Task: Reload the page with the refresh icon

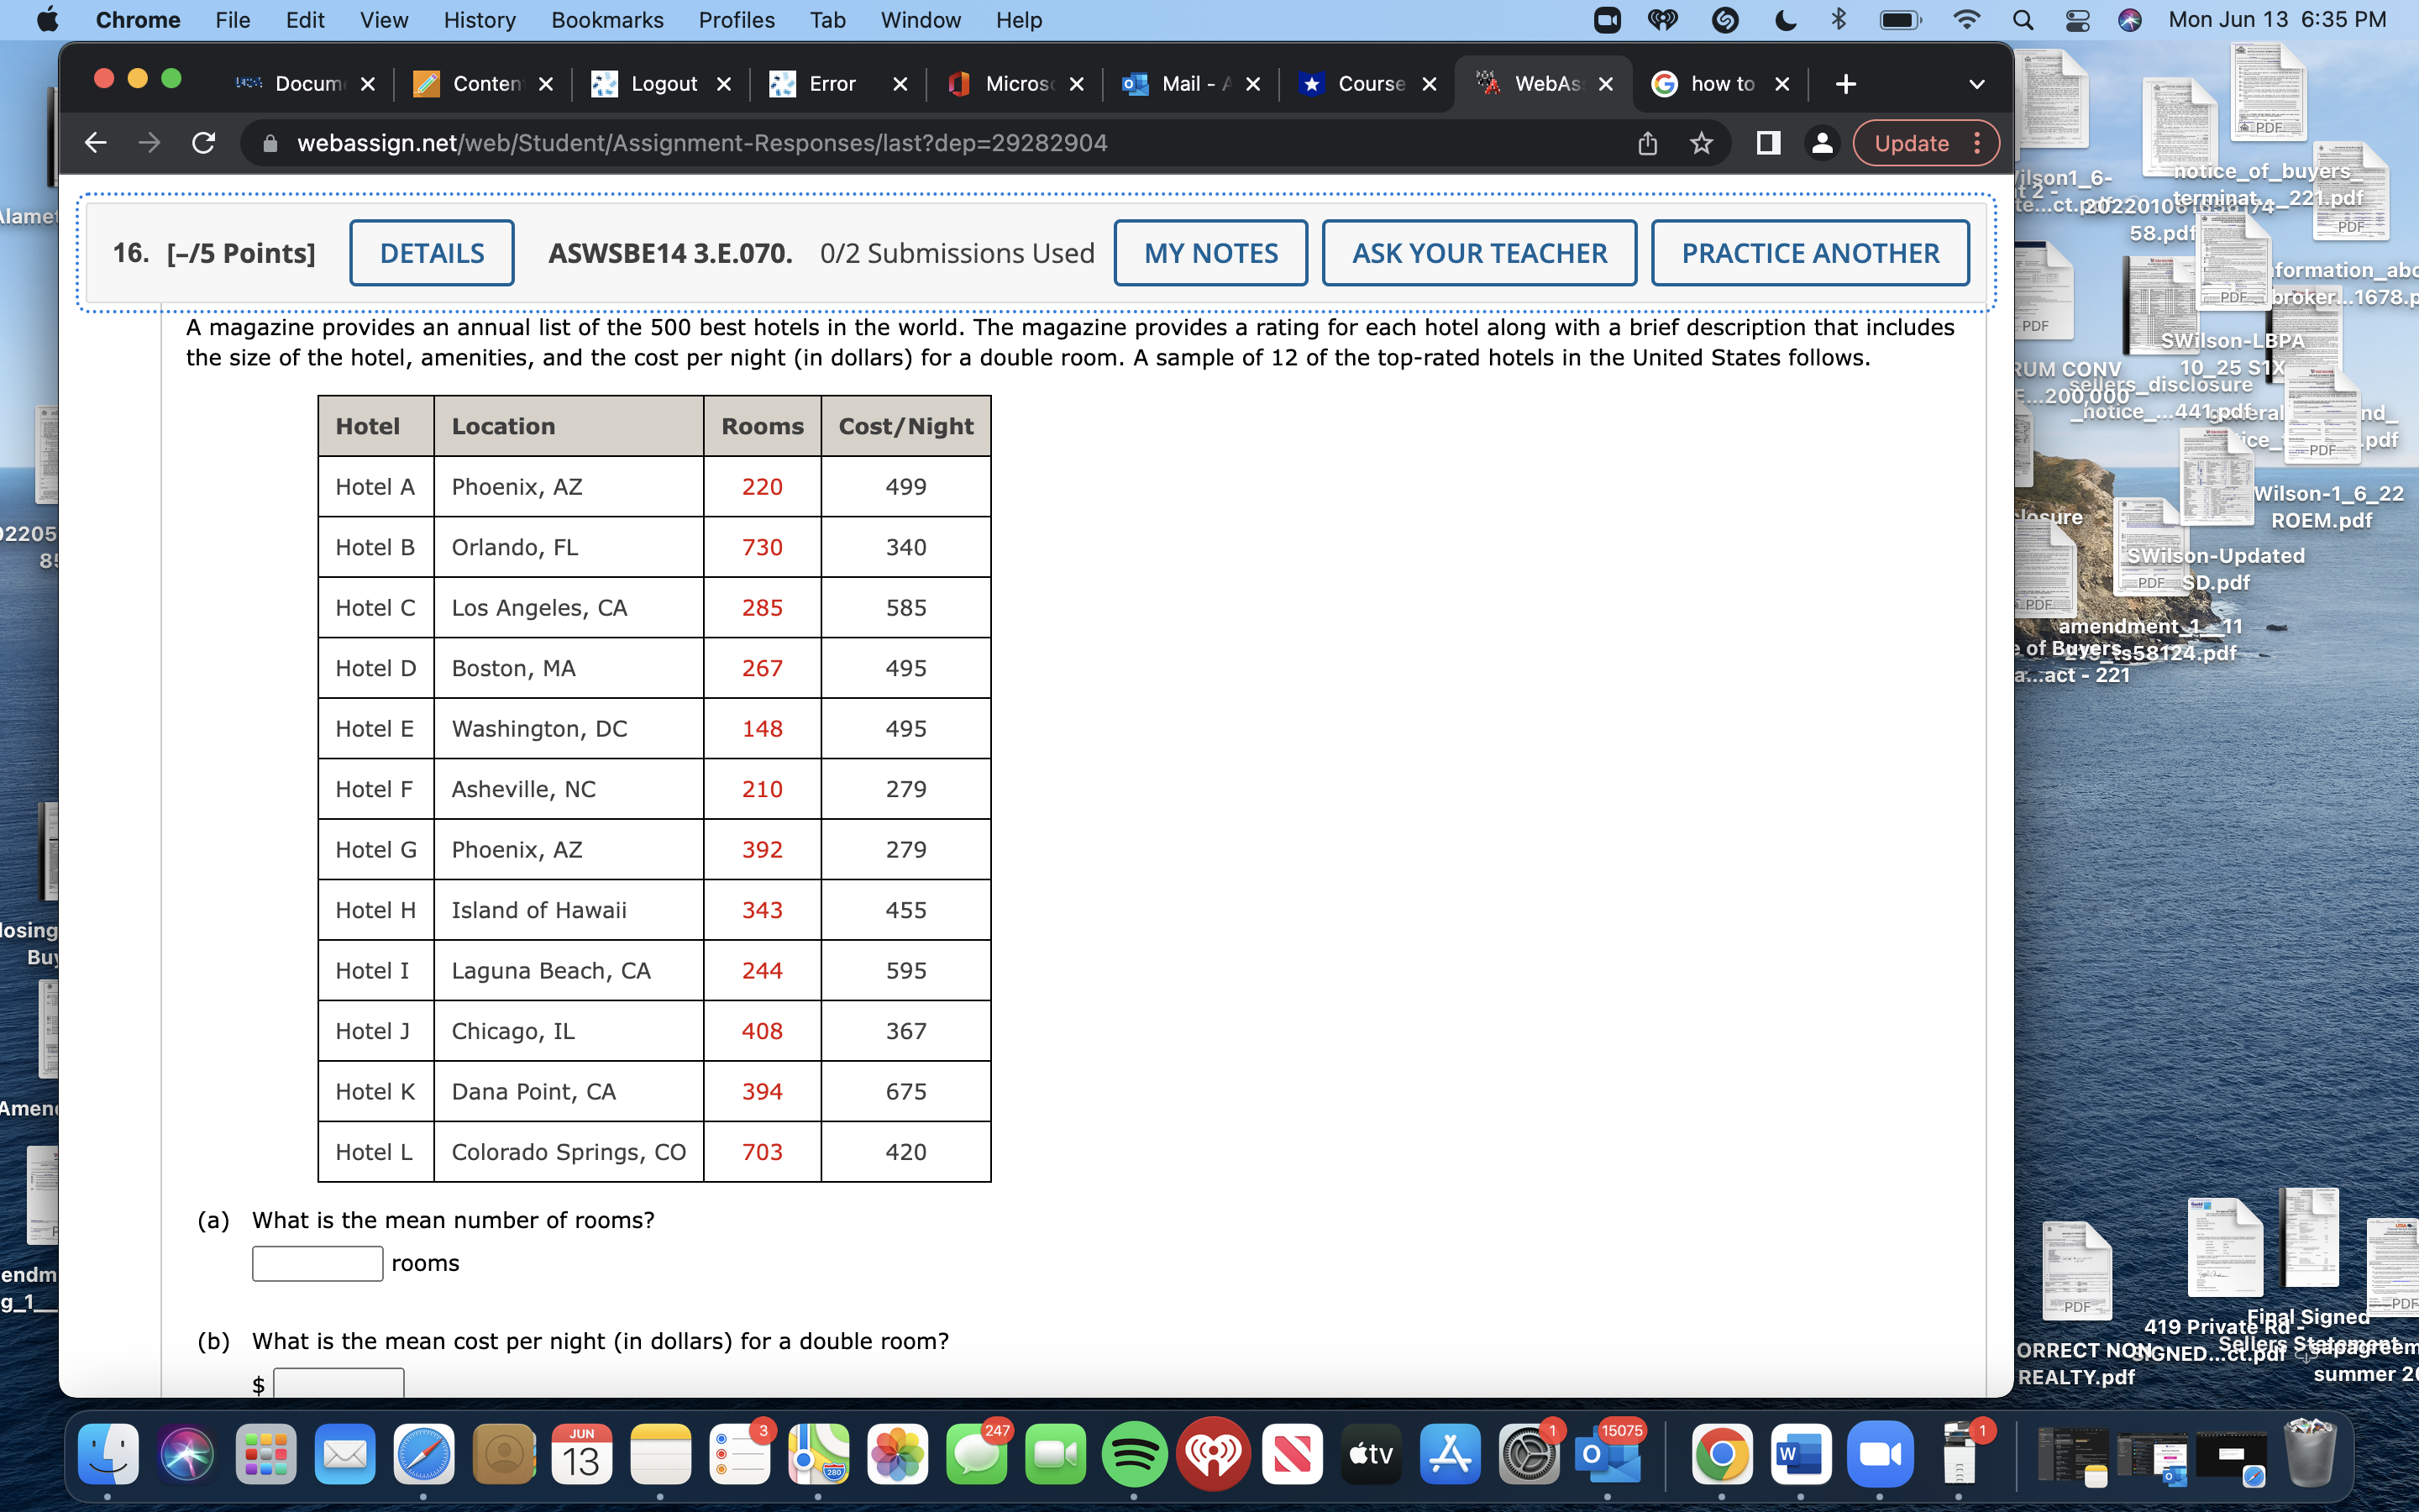Action: 204,142
